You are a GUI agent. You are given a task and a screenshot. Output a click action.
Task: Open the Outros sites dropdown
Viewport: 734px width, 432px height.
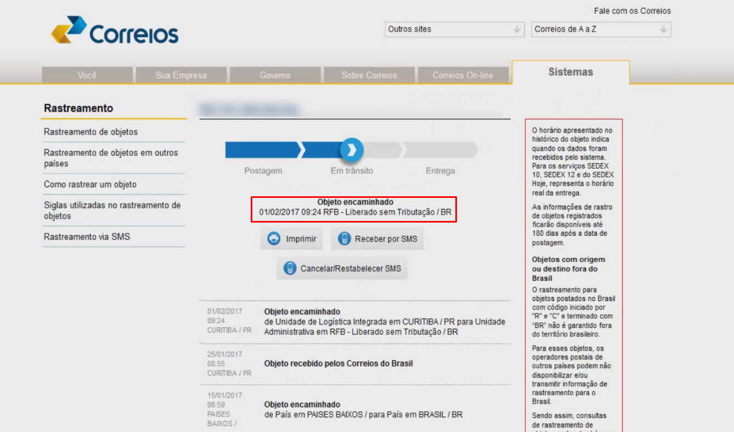pyautogui.click(x=455, y=30)
